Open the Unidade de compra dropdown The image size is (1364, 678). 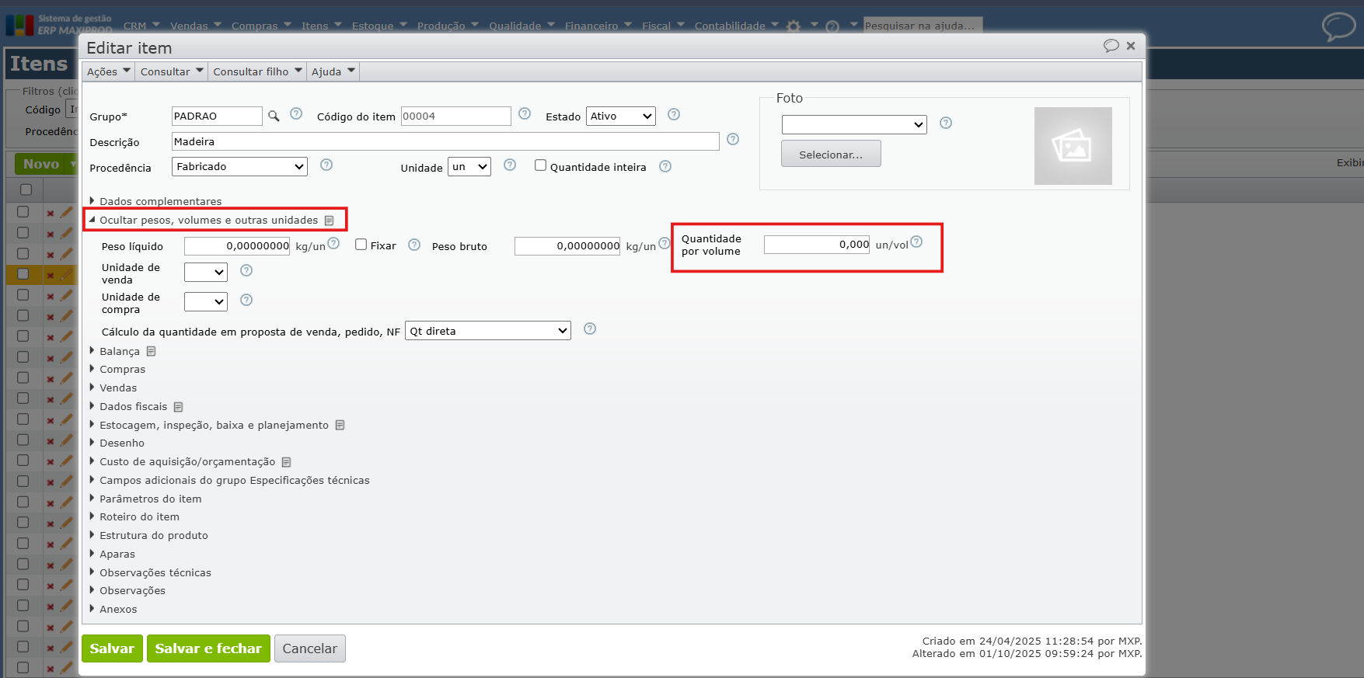(206, 301)
